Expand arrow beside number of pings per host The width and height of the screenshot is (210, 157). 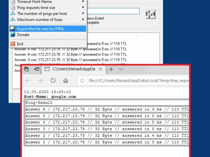(83, 13)
